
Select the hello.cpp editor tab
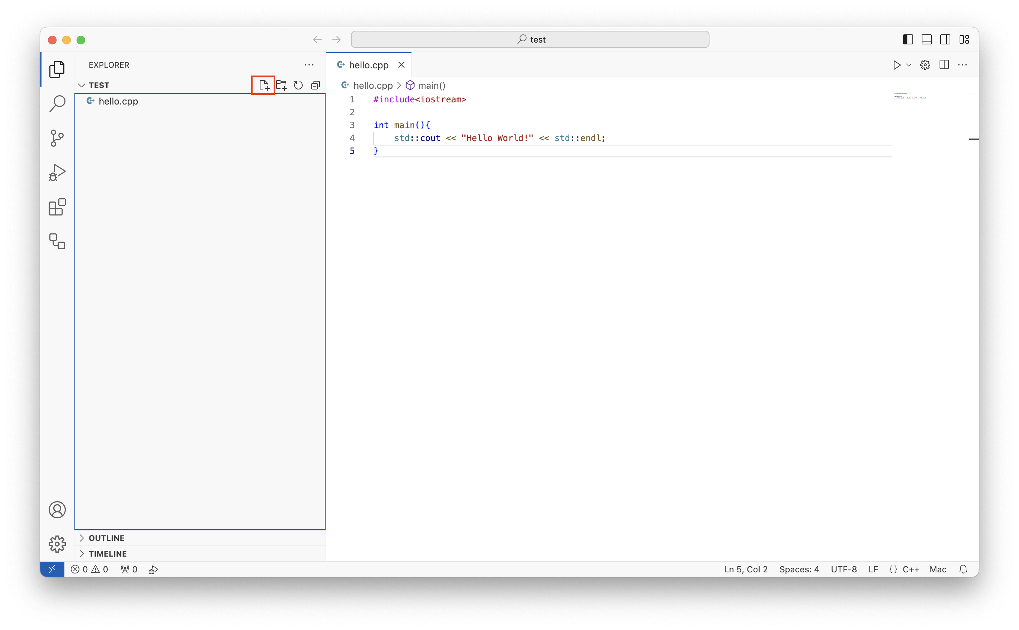pyautogui.click(x=369, y=65)
